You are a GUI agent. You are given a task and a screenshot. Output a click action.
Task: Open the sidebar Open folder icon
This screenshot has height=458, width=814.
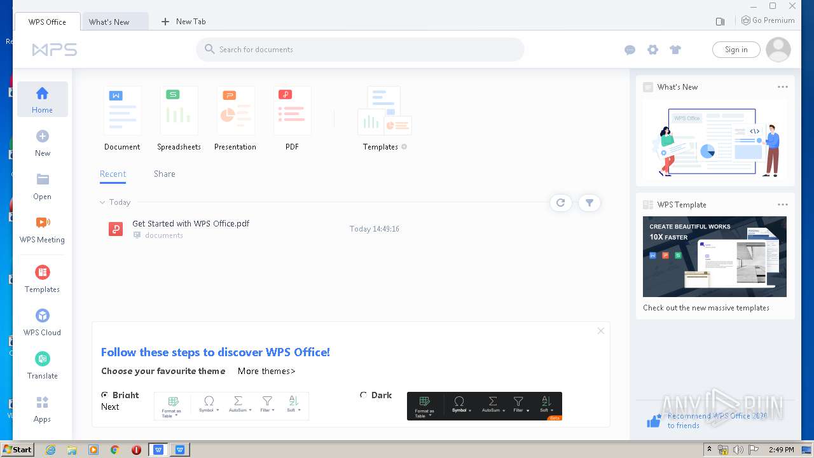(x=43, y=179)
